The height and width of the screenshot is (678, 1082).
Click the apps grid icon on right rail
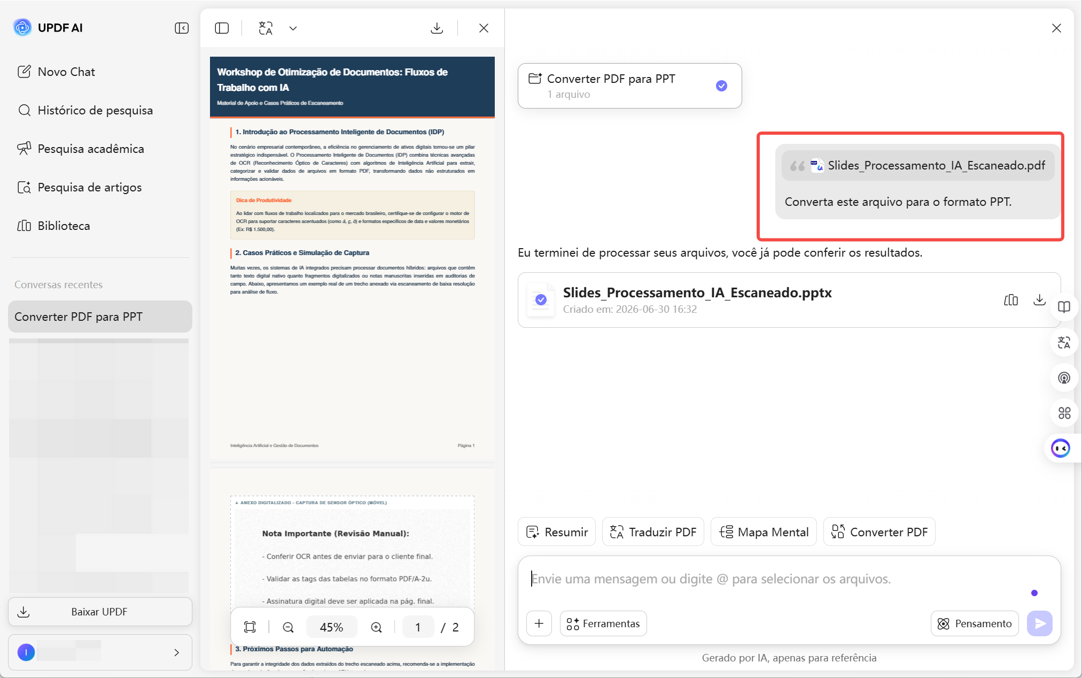tap(1064, 413)
